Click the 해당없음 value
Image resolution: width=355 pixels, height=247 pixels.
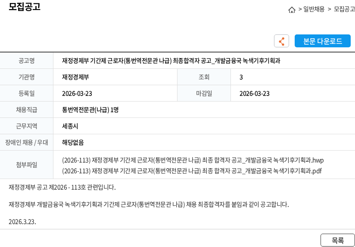pyautogui.click(x=73, y=142)
